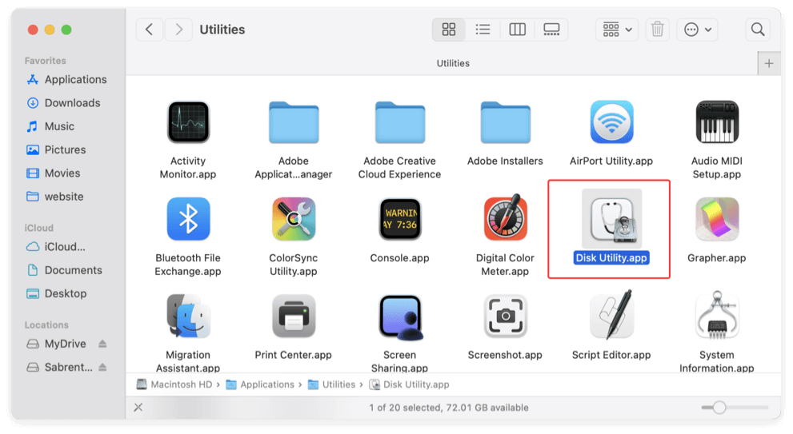
Task: Switch to list view
Action: 483,30
